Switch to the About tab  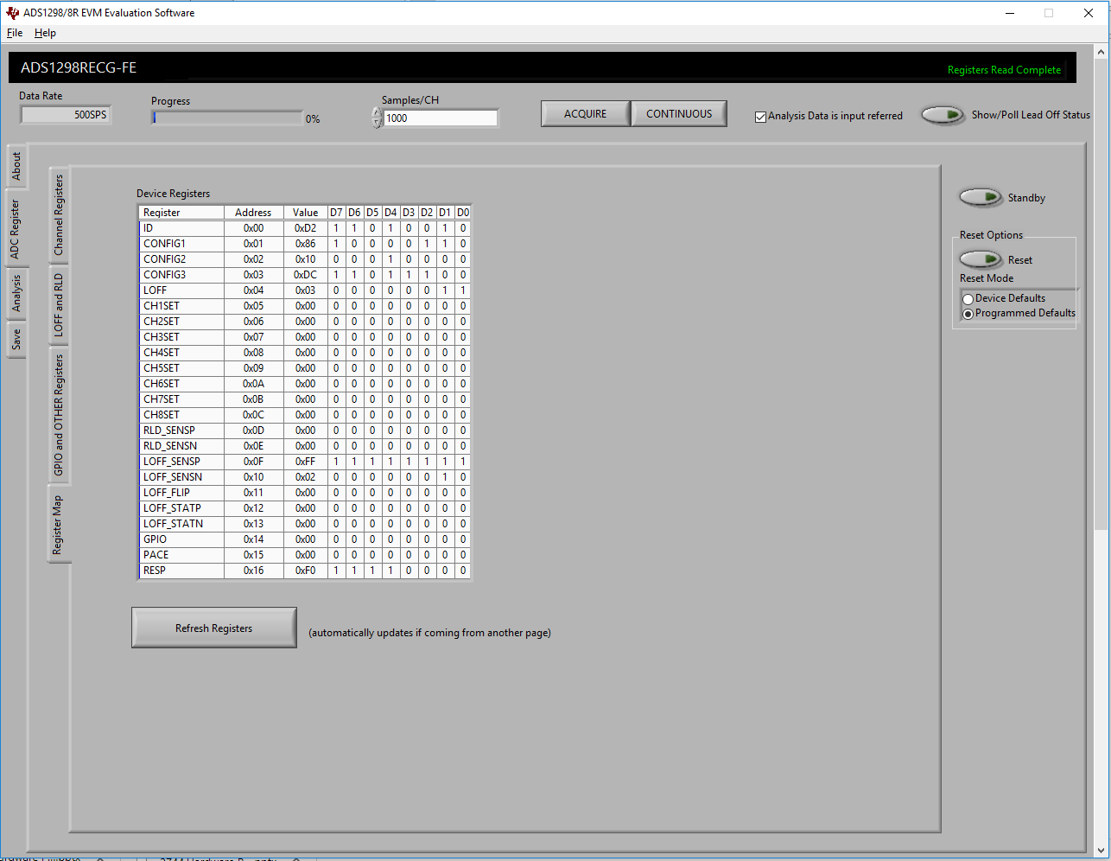coord(16,167)
